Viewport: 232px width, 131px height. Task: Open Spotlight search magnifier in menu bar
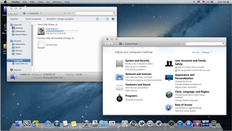point(228,2)
